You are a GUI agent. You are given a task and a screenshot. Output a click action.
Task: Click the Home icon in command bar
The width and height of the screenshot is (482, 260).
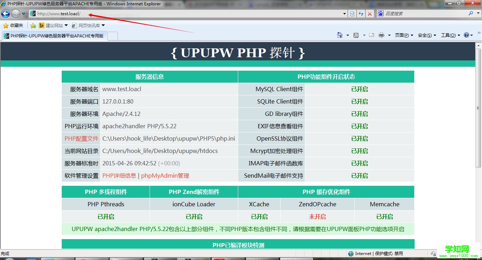(339, 35)
